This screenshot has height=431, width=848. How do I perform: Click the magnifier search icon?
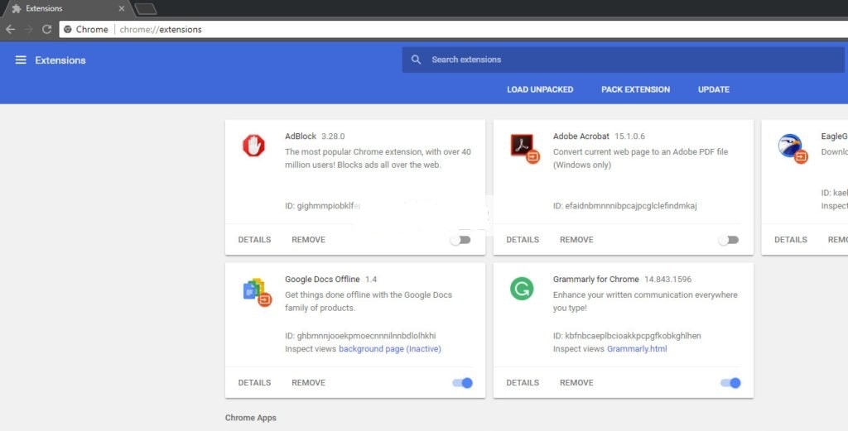(x=416, y=60)
